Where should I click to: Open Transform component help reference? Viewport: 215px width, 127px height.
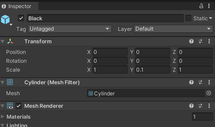click(191, 41)
